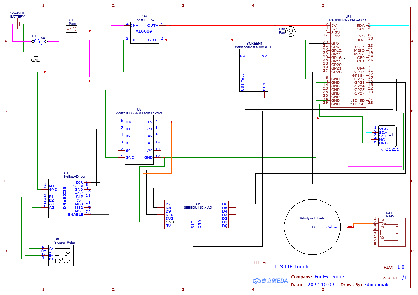
Task: Click the D6 pin on Seeeduino XIAO
Action: pos(225,204)
